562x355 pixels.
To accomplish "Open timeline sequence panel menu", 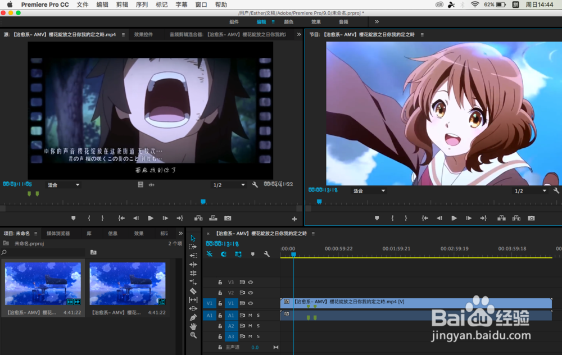I will click(x=313, y=234).
